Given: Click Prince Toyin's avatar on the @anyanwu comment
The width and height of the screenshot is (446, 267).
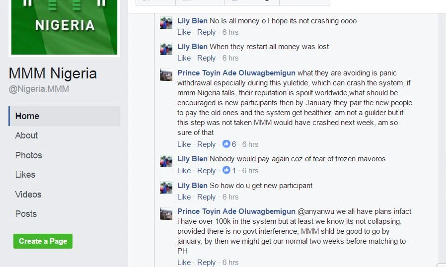Looking at the screenshot, I should [166, 213].
